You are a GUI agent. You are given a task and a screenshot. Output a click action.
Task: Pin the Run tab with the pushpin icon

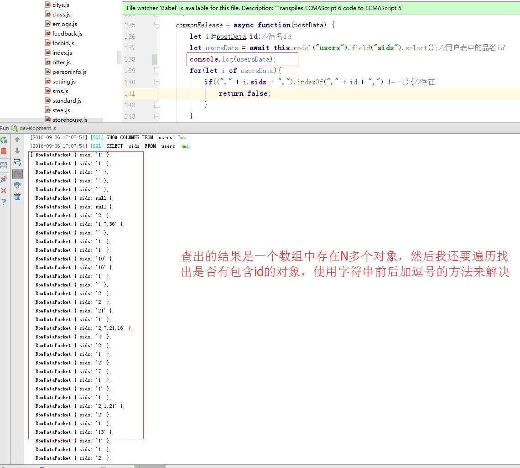[x=4, y=179]
